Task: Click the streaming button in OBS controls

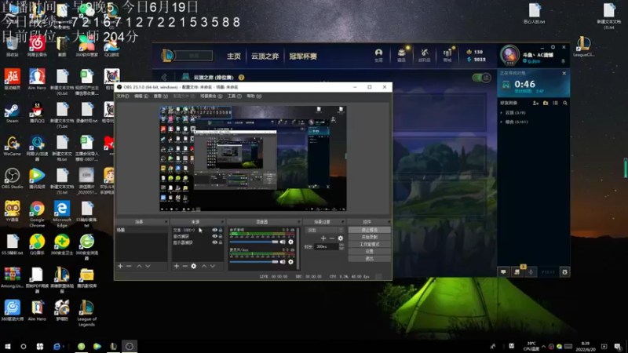Action: 369,230
